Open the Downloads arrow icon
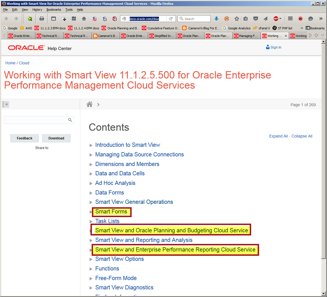 click(216, 19)
